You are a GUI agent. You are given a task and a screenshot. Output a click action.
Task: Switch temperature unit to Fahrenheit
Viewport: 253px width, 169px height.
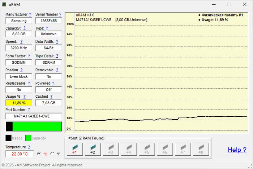[52, 154]
